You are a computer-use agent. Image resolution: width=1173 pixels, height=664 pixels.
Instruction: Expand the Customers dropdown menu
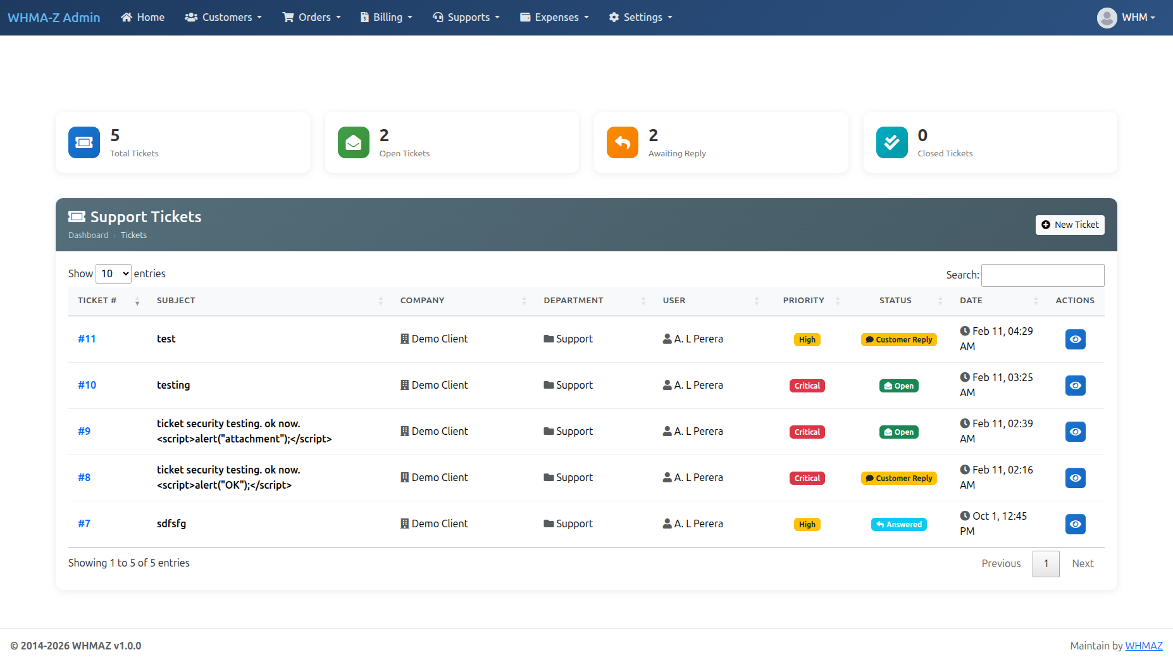click(x=223, y=18)
